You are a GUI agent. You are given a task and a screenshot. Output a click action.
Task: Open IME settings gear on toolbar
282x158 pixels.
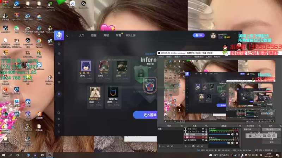click(x=274, y=136)
